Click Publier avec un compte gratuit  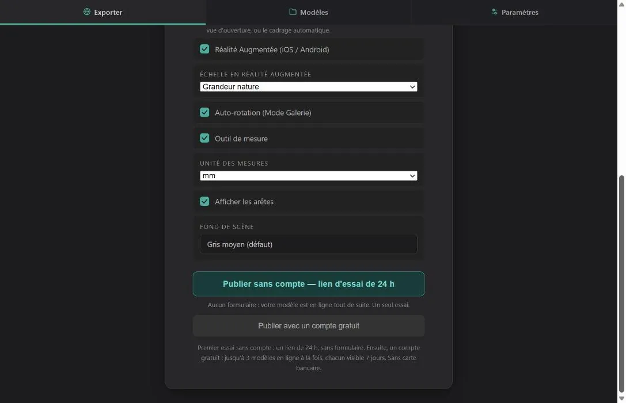coord(309,325)
